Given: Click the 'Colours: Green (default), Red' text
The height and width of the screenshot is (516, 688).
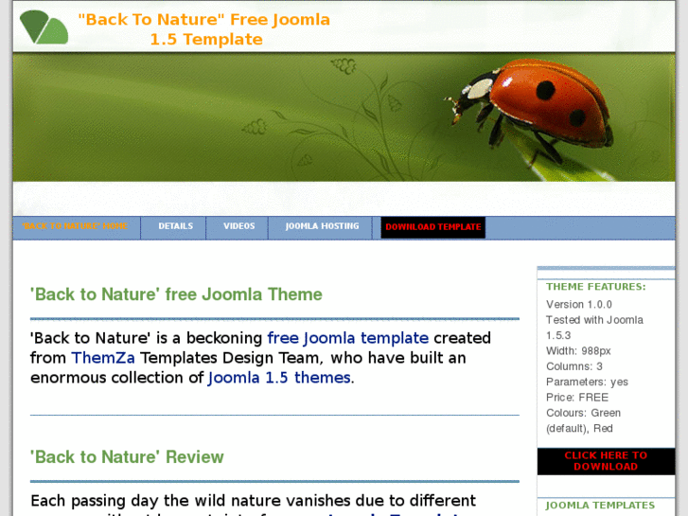Looking at the screenshot, I should (x=583, y=420).
